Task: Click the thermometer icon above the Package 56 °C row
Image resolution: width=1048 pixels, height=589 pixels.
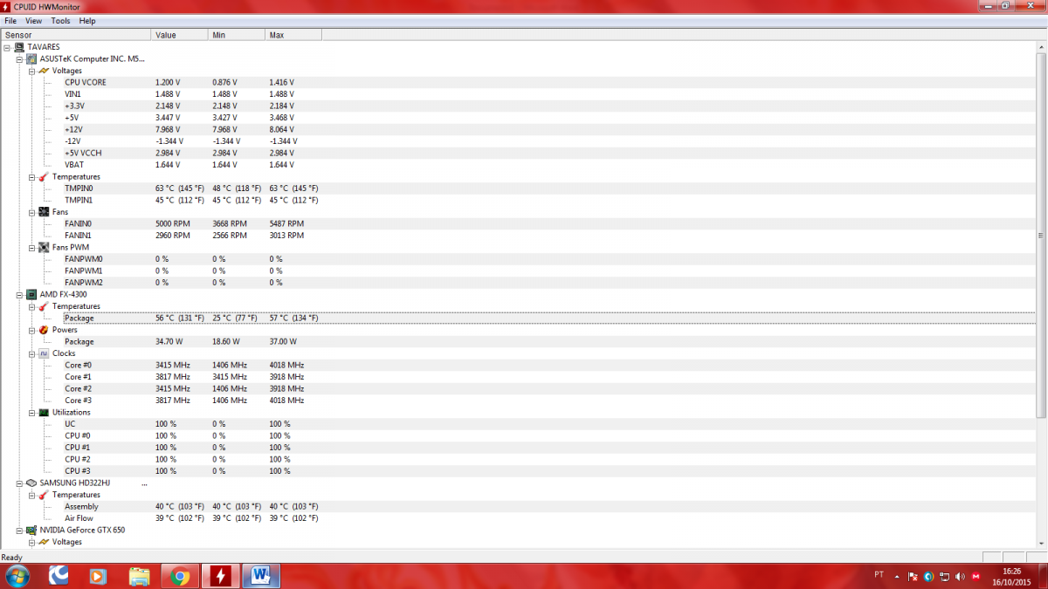Action: [x=44, y=306]
